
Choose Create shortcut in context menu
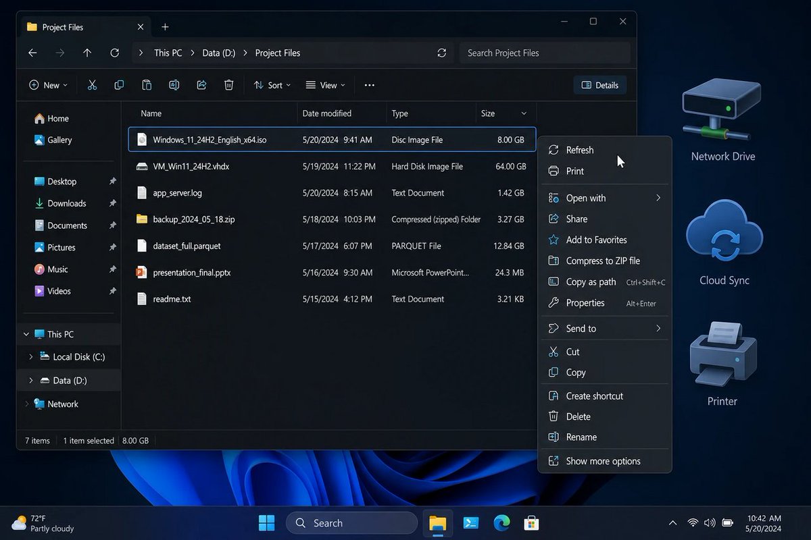(x=605, y=396)
